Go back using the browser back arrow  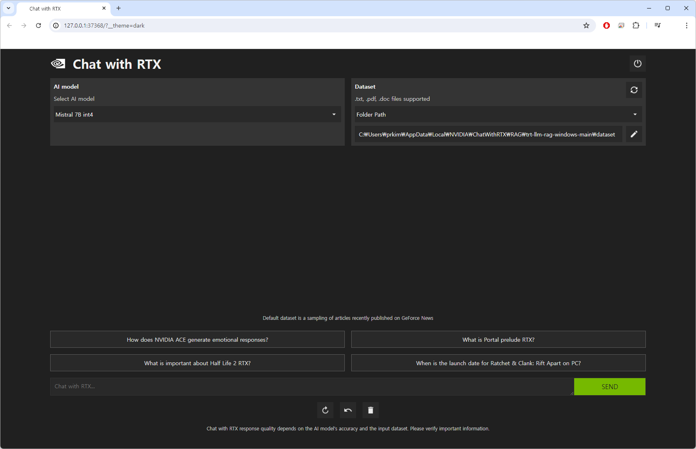(9, 26)
